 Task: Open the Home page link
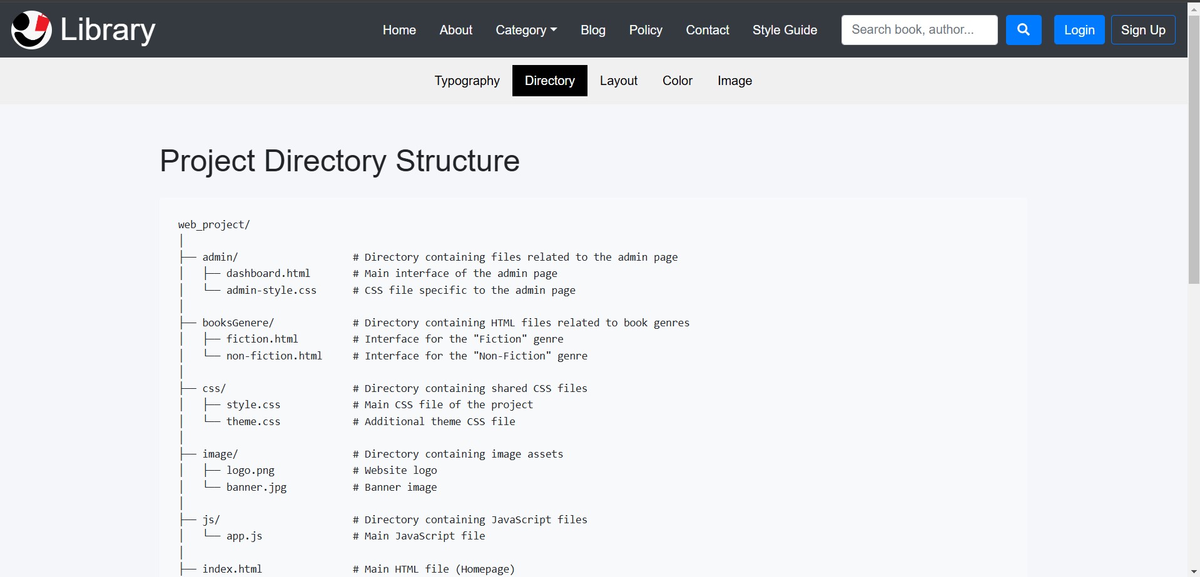399,30
